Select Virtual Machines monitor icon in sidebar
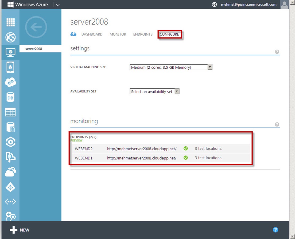The image size is (295, 239). coord(10,52)
